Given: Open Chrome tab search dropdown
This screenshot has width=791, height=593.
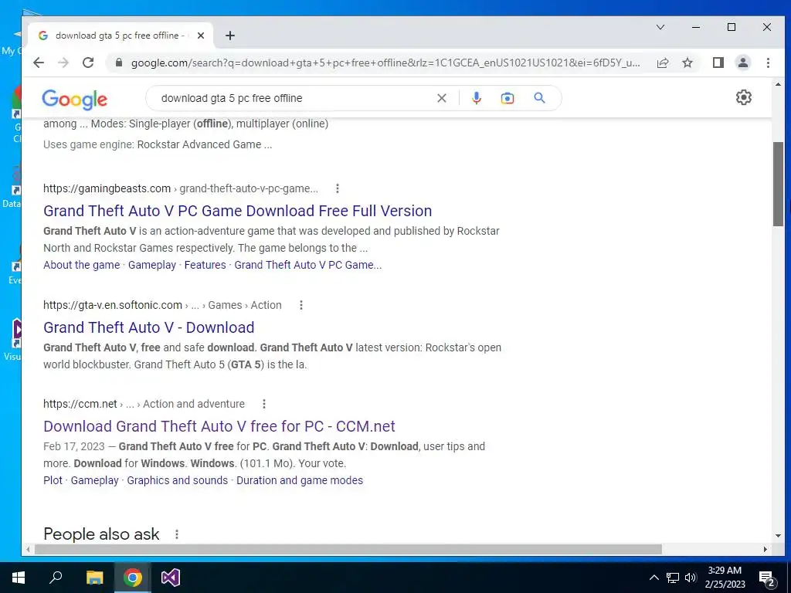Looking at the screenshot, I should click(660, 27).
